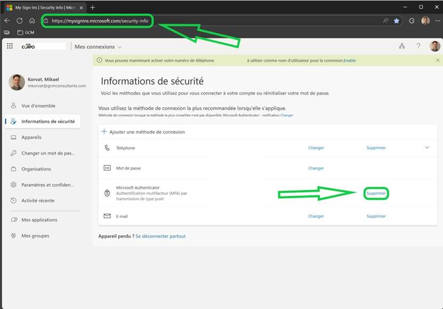This screenshot has width=443, height=309.
Task: Open the read aloud icon in address bar
Action: [386, 21]
